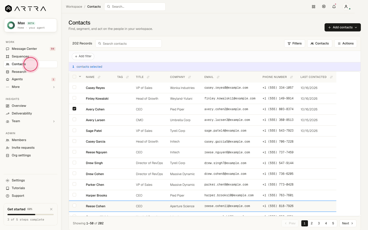Select the Finley Kowalski row checkbox
Viewport: 368px width, 230px height.
(74, 98)
